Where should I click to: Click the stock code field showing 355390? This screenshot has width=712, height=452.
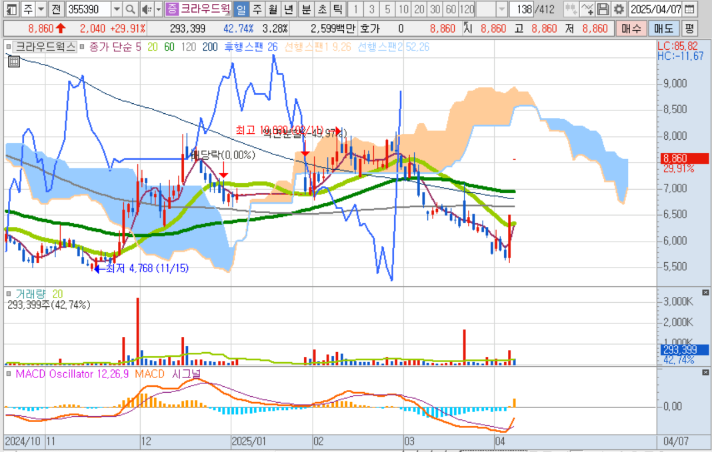pyautogui.click(x=88, y=9)
